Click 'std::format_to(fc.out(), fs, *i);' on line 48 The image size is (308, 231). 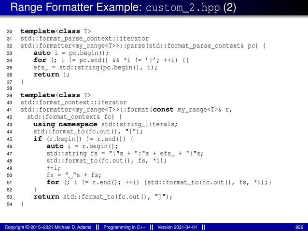(107, 161)
